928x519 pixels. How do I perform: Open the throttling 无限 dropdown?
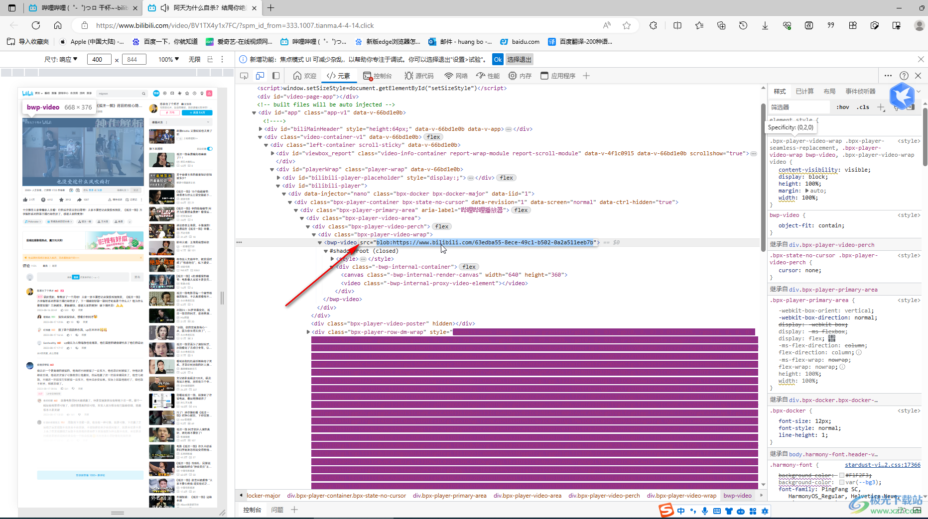point(194,59)
